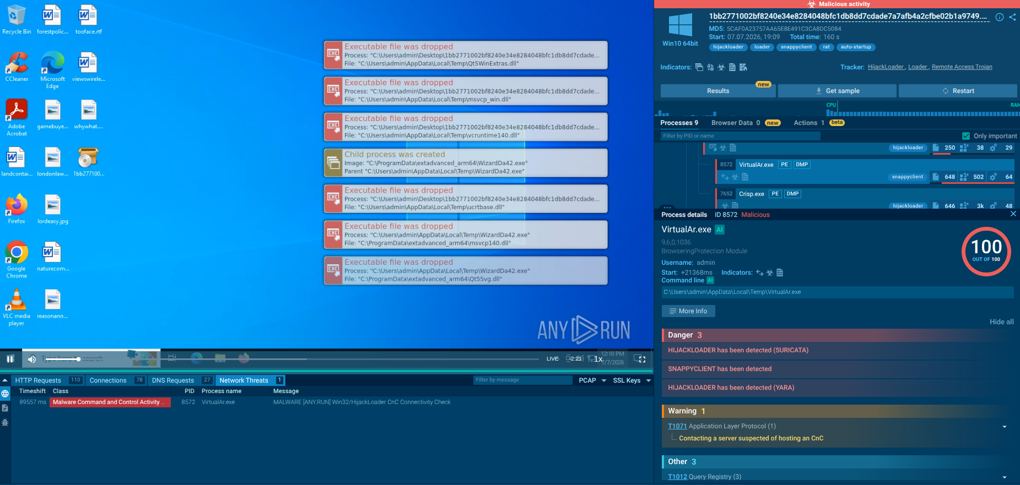Click the Filter by PID or name field
This screenshot has width=1020, height=485.
click(740, 136)
